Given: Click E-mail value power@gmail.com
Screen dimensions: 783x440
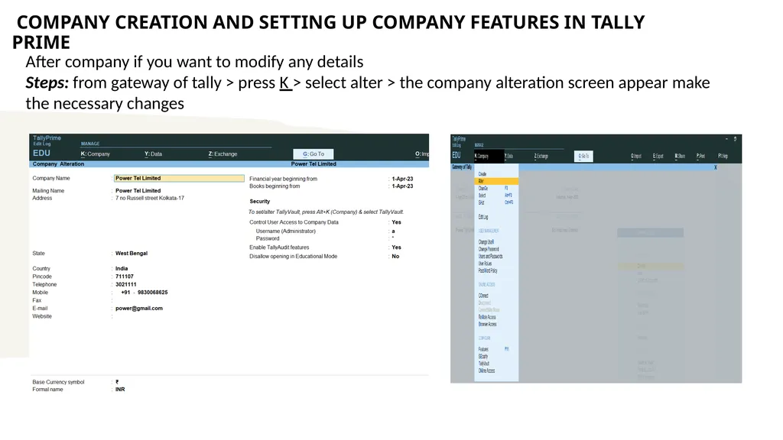Looking at the screenshot, I should (x=139, y=309).
